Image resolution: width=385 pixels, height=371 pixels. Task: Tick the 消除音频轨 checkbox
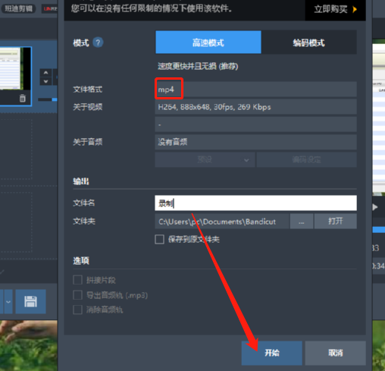[77, 310]
